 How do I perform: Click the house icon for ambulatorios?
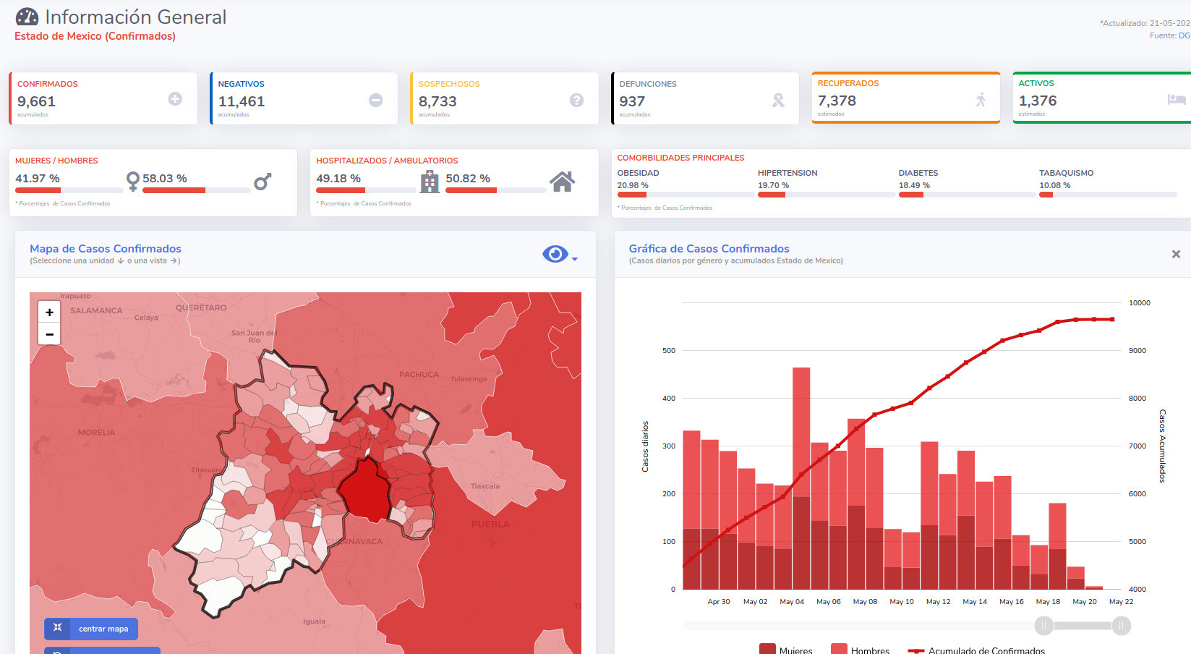point(562,182)
